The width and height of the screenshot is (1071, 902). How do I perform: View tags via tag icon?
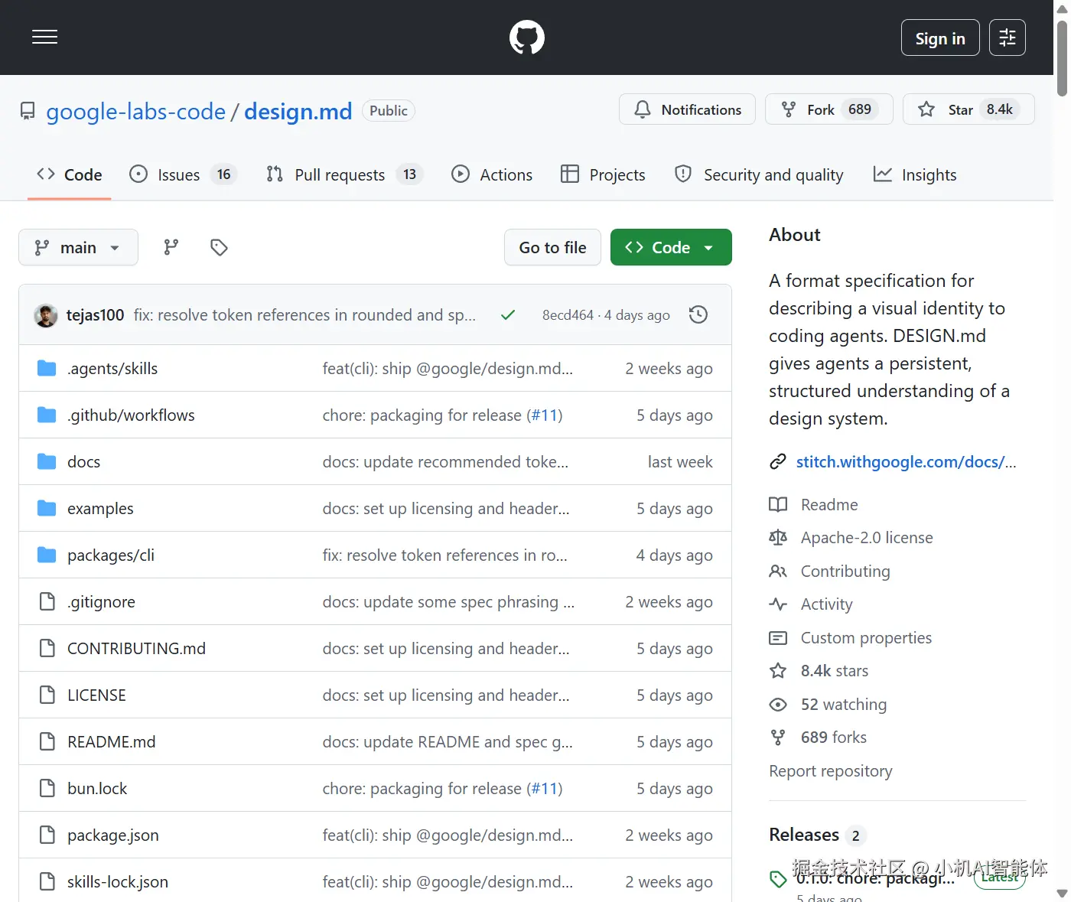tap(219, 247)
